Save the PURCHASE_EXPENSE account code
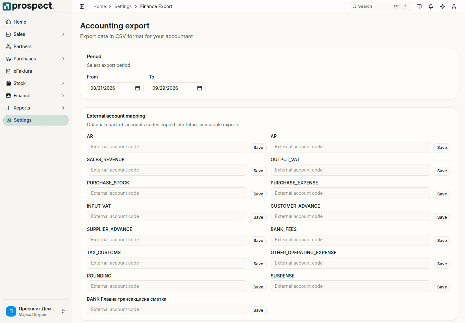The width and height of the screenshot is (465, 323). click(x=442, y=194)
